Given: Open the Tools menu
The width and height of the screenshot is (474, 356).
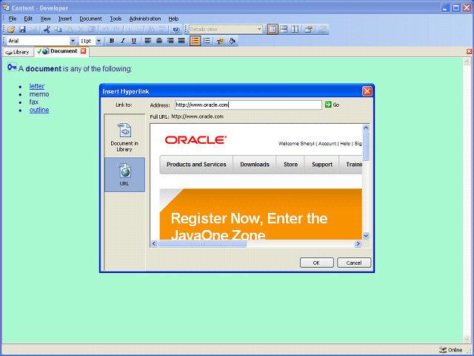Looking at the screenshot, I should coord(116,19).
